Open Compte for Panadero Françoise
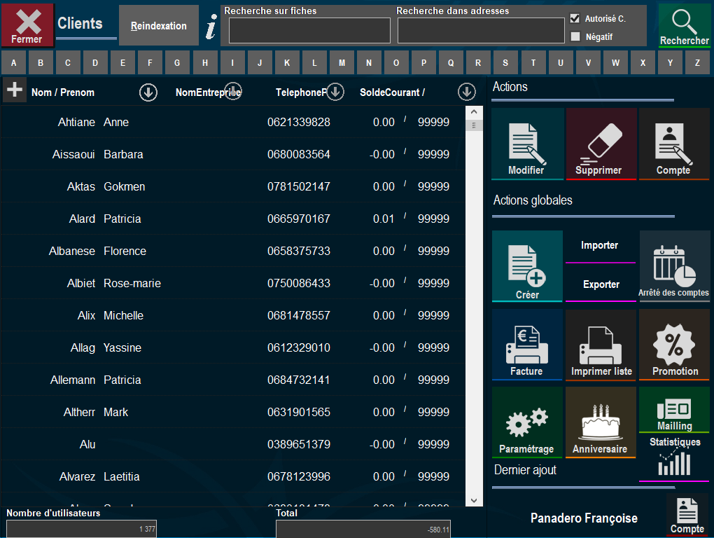Viewport: 714px width, 538px height. 687,516
